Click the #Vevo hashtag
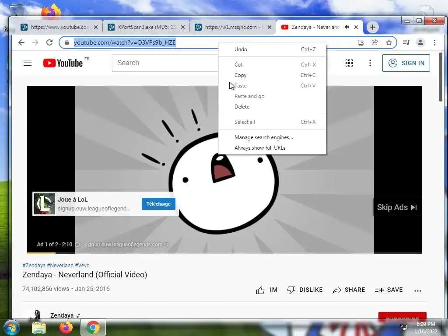This screenshot has height=336, width=448. pos(82,266)
